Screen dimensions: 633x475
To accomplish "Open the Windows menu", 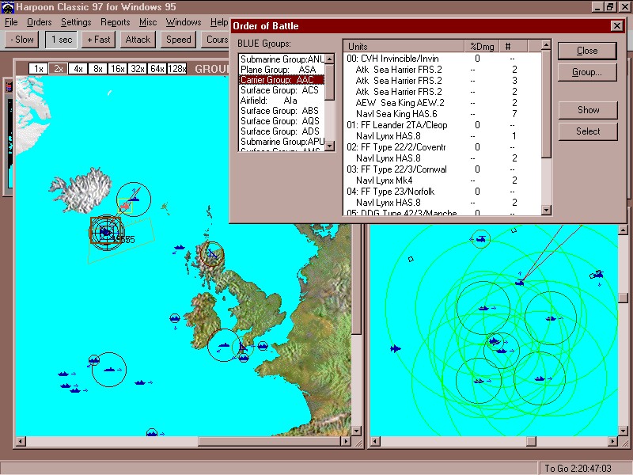I will coord(184,22).
